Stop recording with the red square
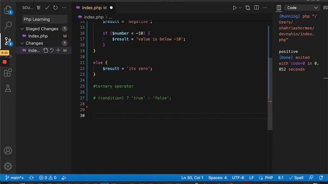The image size is (328, 184). click(x=5, y=62)
